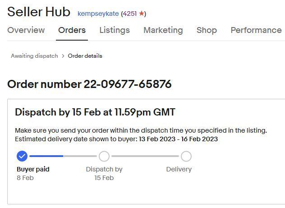Open the Overview tab
This screenshot has width=285, height=208.
click(x=26, y=30)
